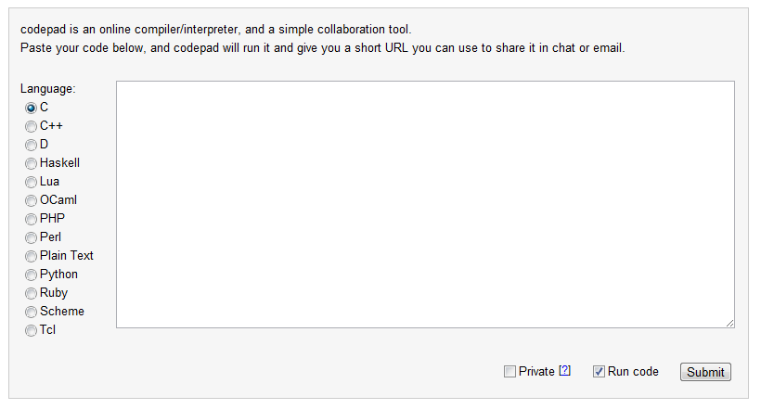This screenshot has width=761, height=409.
Task: Click the text area resize grip corner
Action: [730, 323]
